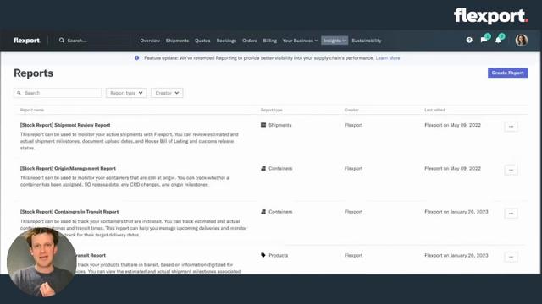542x304 pixels.
Task: Click the Creator column header
Action: [351, 110]
